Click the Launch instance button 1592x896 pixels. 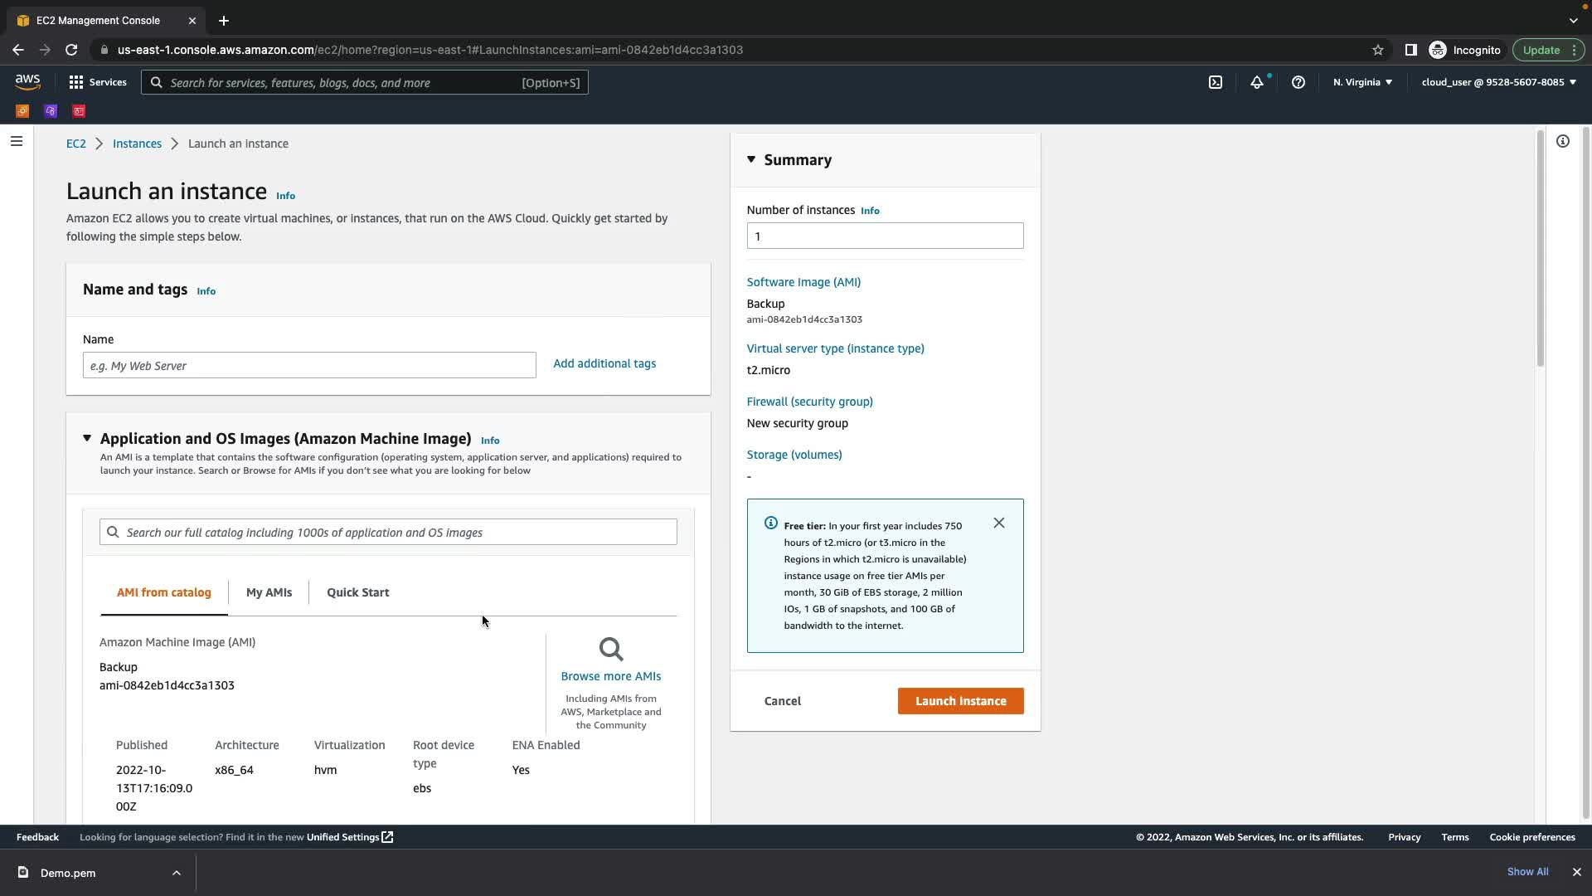point(960,701)
